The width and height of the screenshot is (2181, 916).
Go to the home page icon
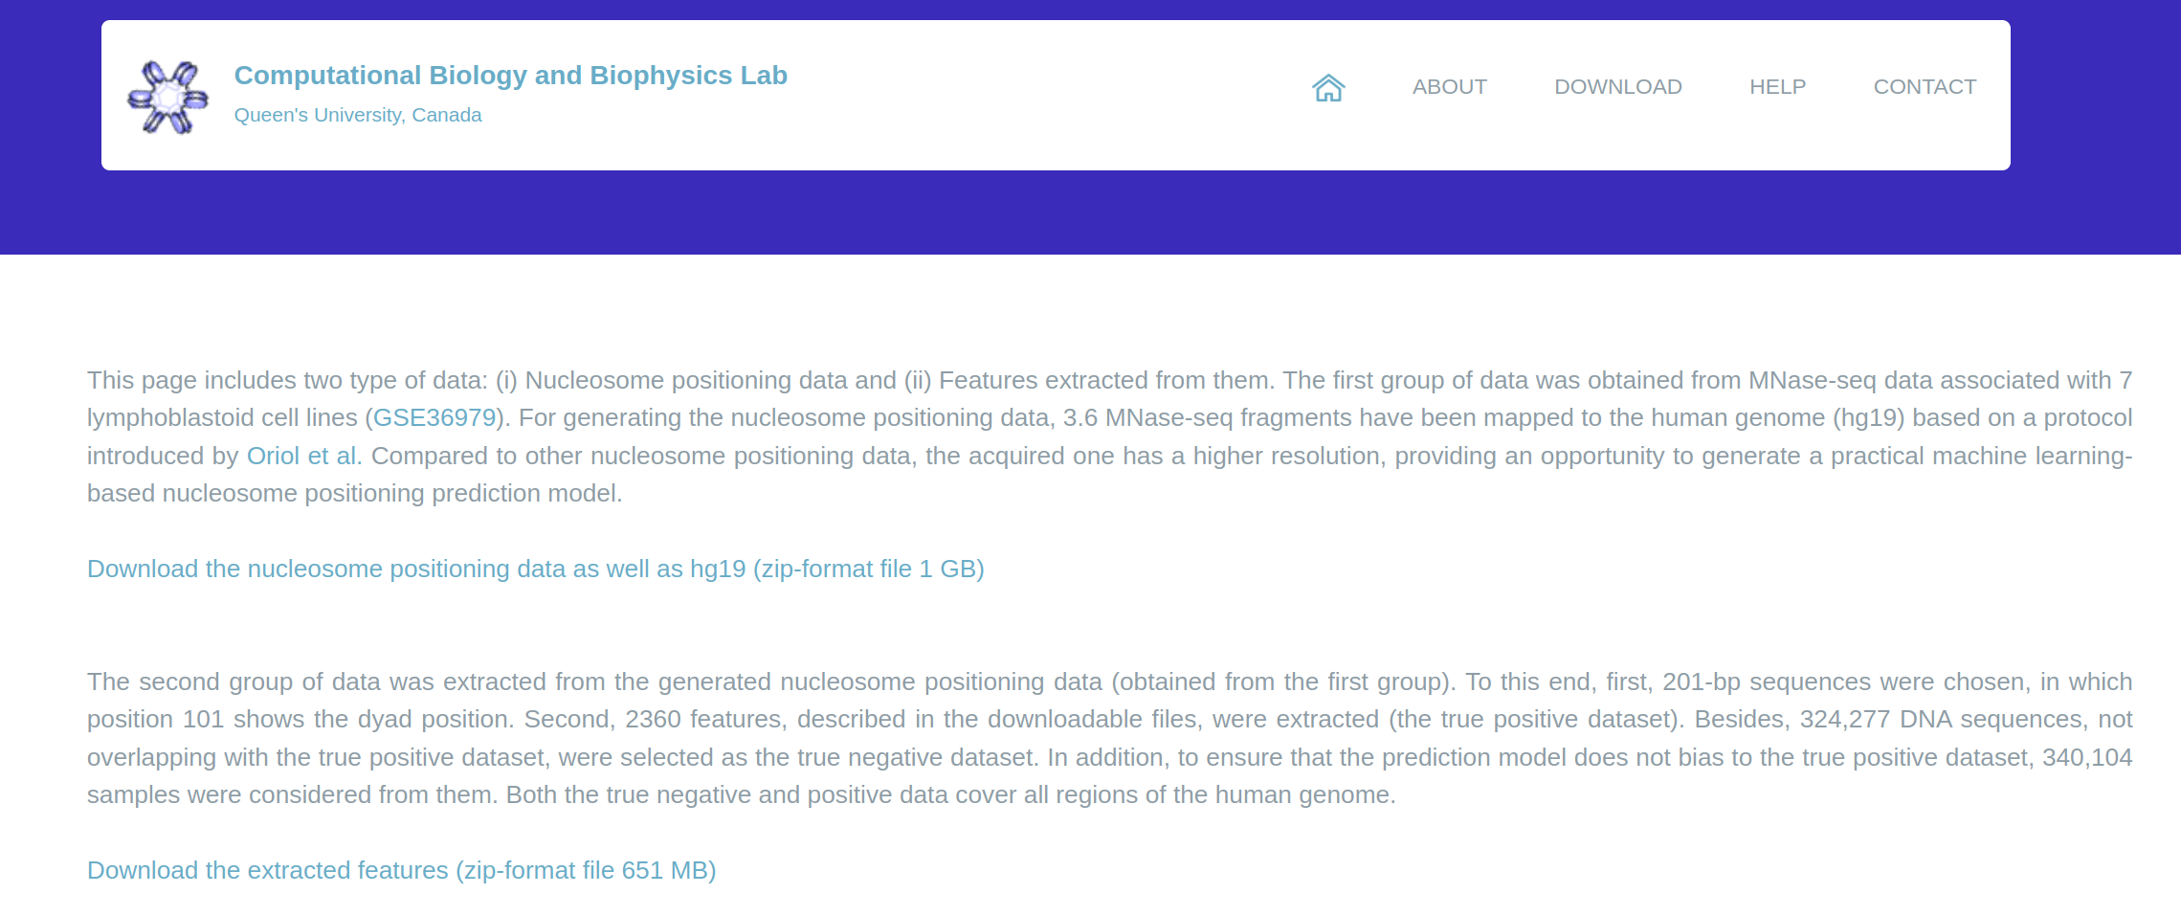coord(1328,88)
